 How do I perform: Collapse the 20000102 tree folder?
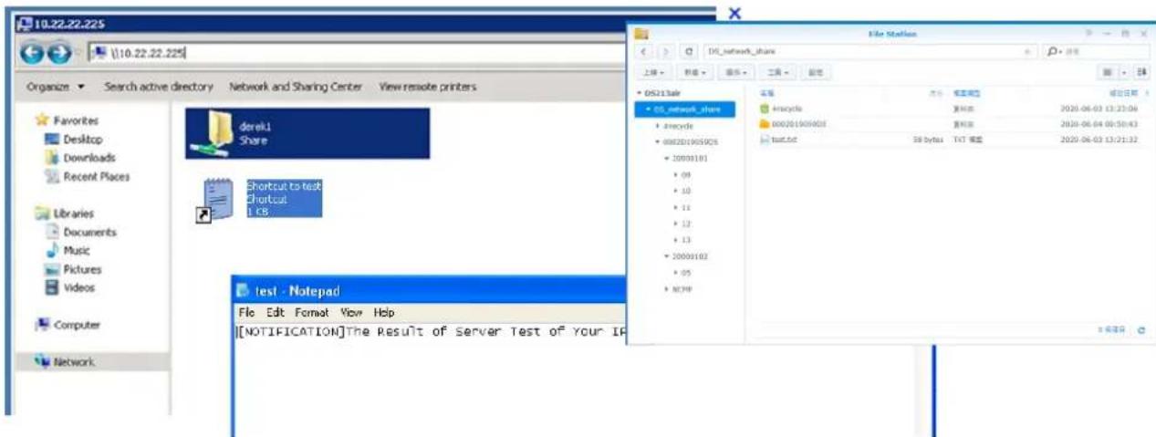point(667,256)
